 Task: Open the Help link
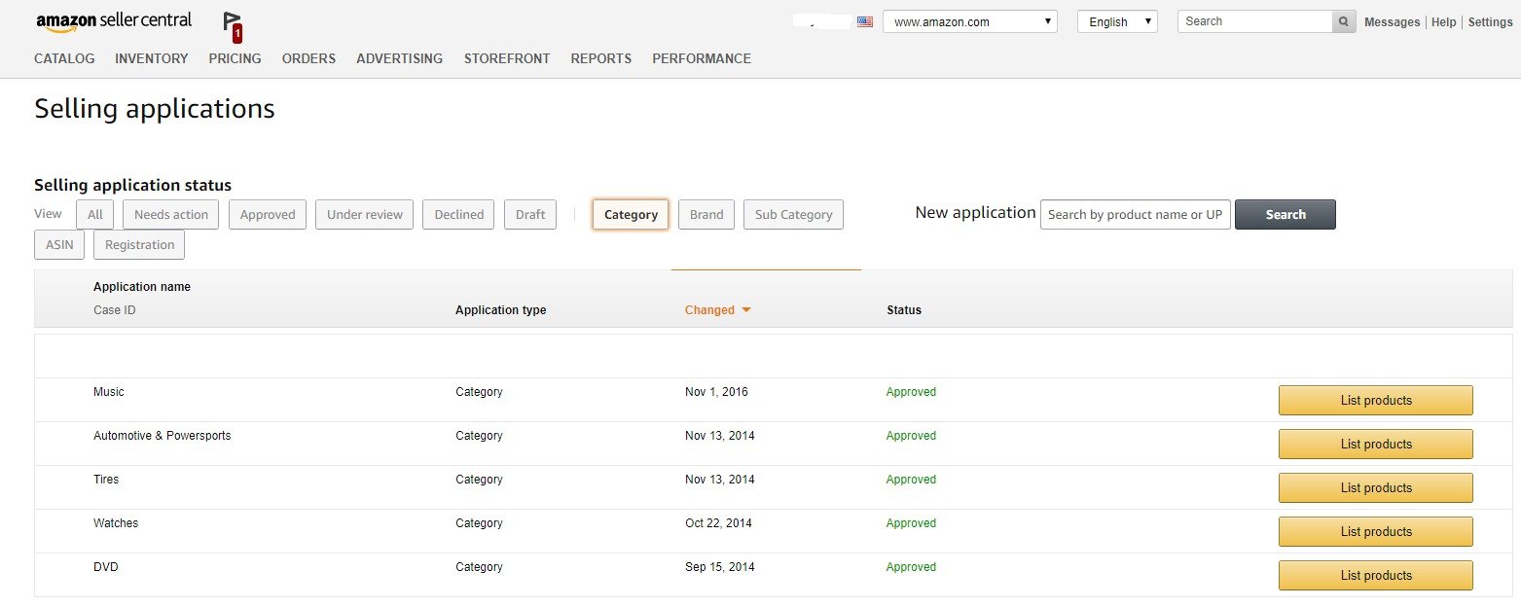click(x=1443, y=21)
